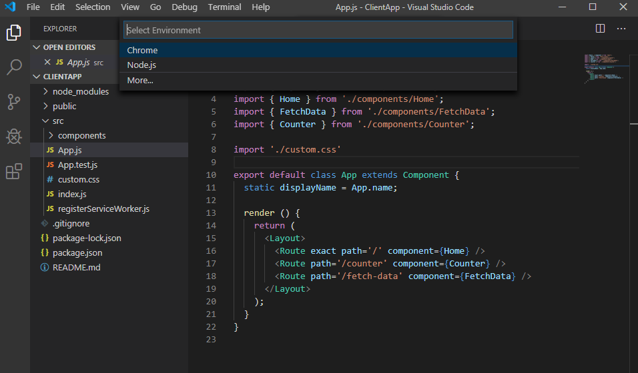
Task: Open .gitignore from the explorer
Action: point(109,223)
